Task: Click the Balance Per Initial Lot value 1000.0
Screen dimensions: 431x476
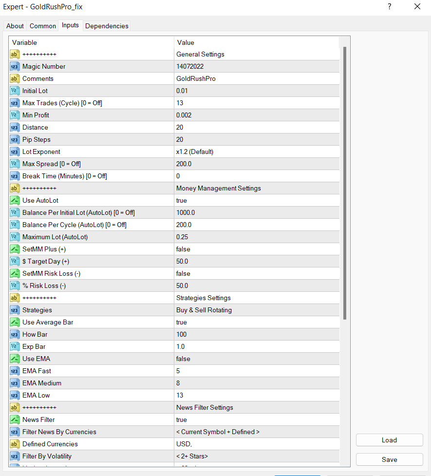Action: [x=257, y=212]
